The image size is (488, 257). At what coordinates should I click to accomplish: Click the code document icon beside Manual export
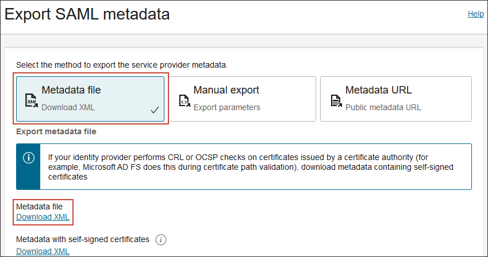pyautogui.click(x=185, y=101)
